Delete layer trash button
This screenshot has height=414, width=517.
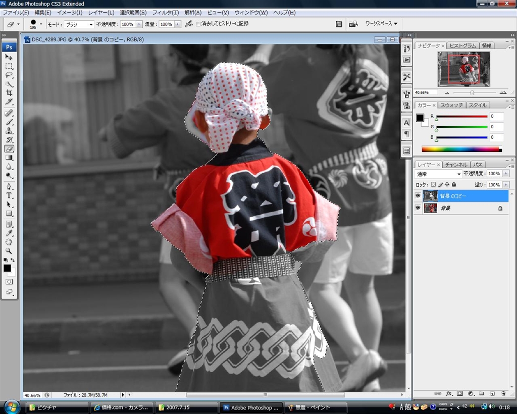503,394
